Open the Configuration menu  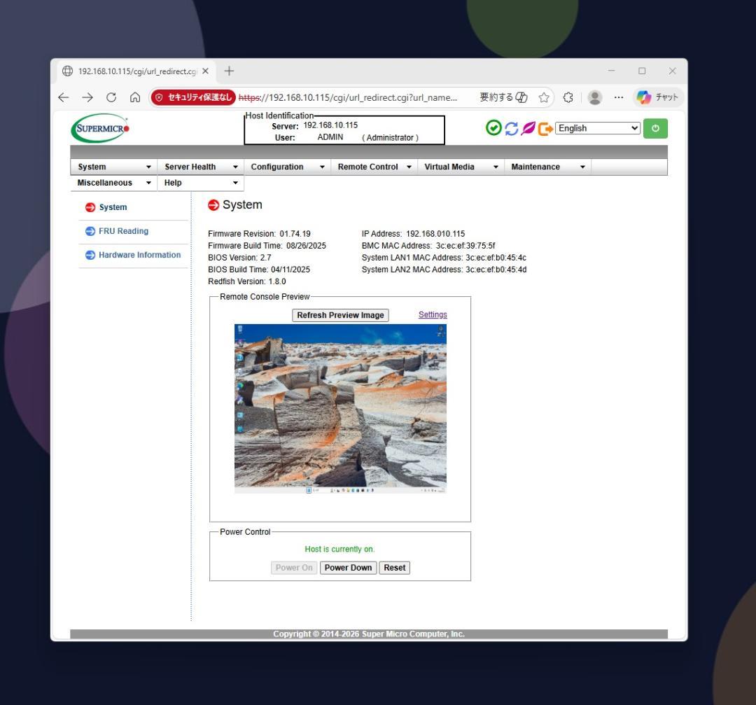click(288, 167)
